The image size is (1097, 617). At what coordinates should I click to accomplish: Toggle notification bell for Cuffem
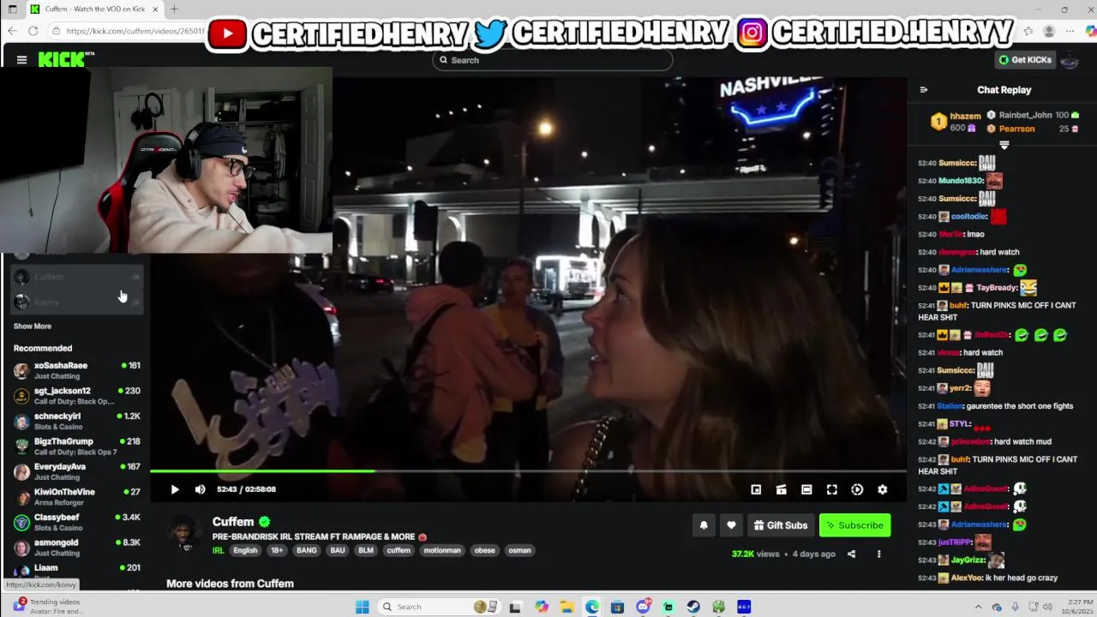click(x=704, y=525)
